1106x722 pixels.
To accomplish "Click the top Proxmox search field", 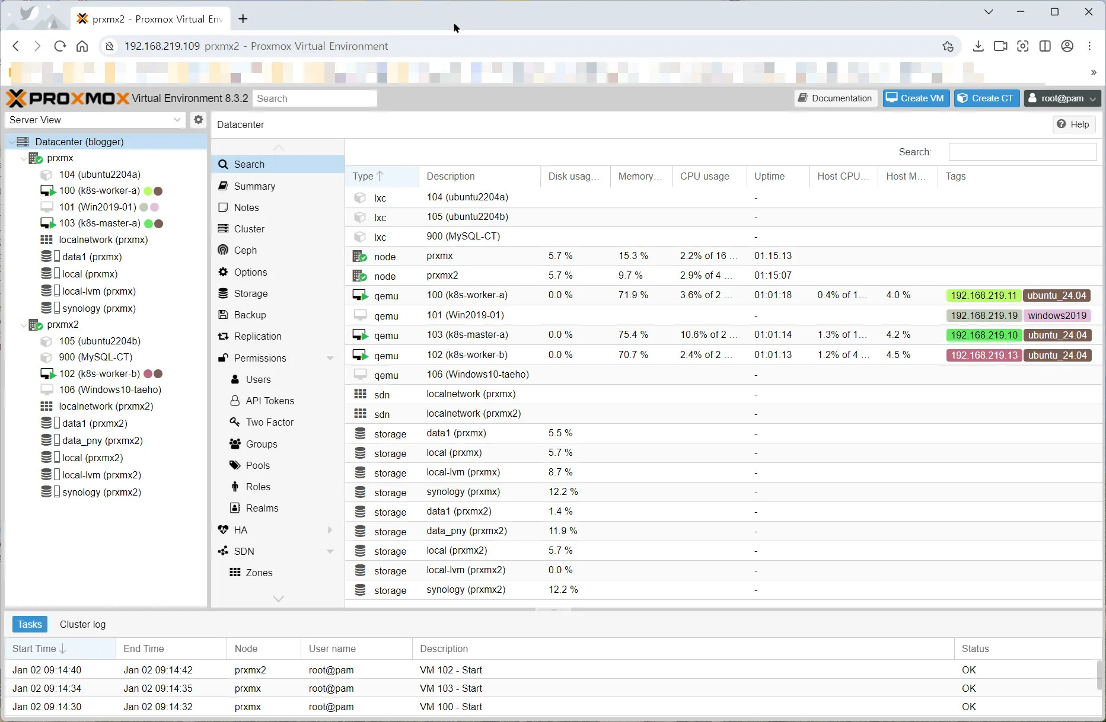I will [x=314, y=98].
